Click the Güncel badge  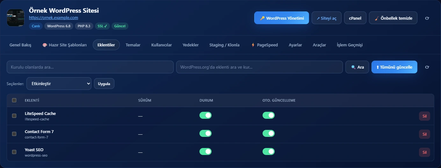(x=120, y=26)
